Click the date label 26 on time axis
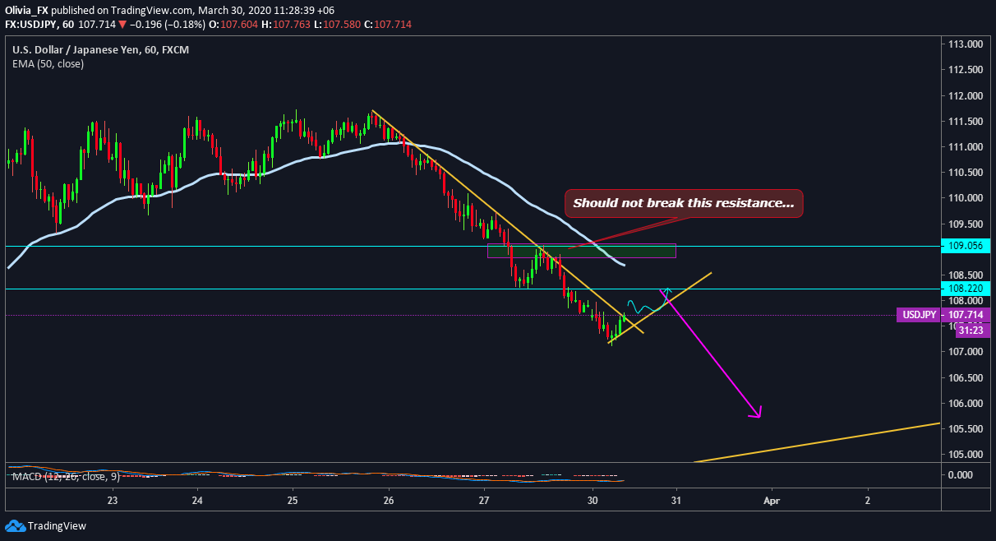996x541 pixels. [389, 499]
